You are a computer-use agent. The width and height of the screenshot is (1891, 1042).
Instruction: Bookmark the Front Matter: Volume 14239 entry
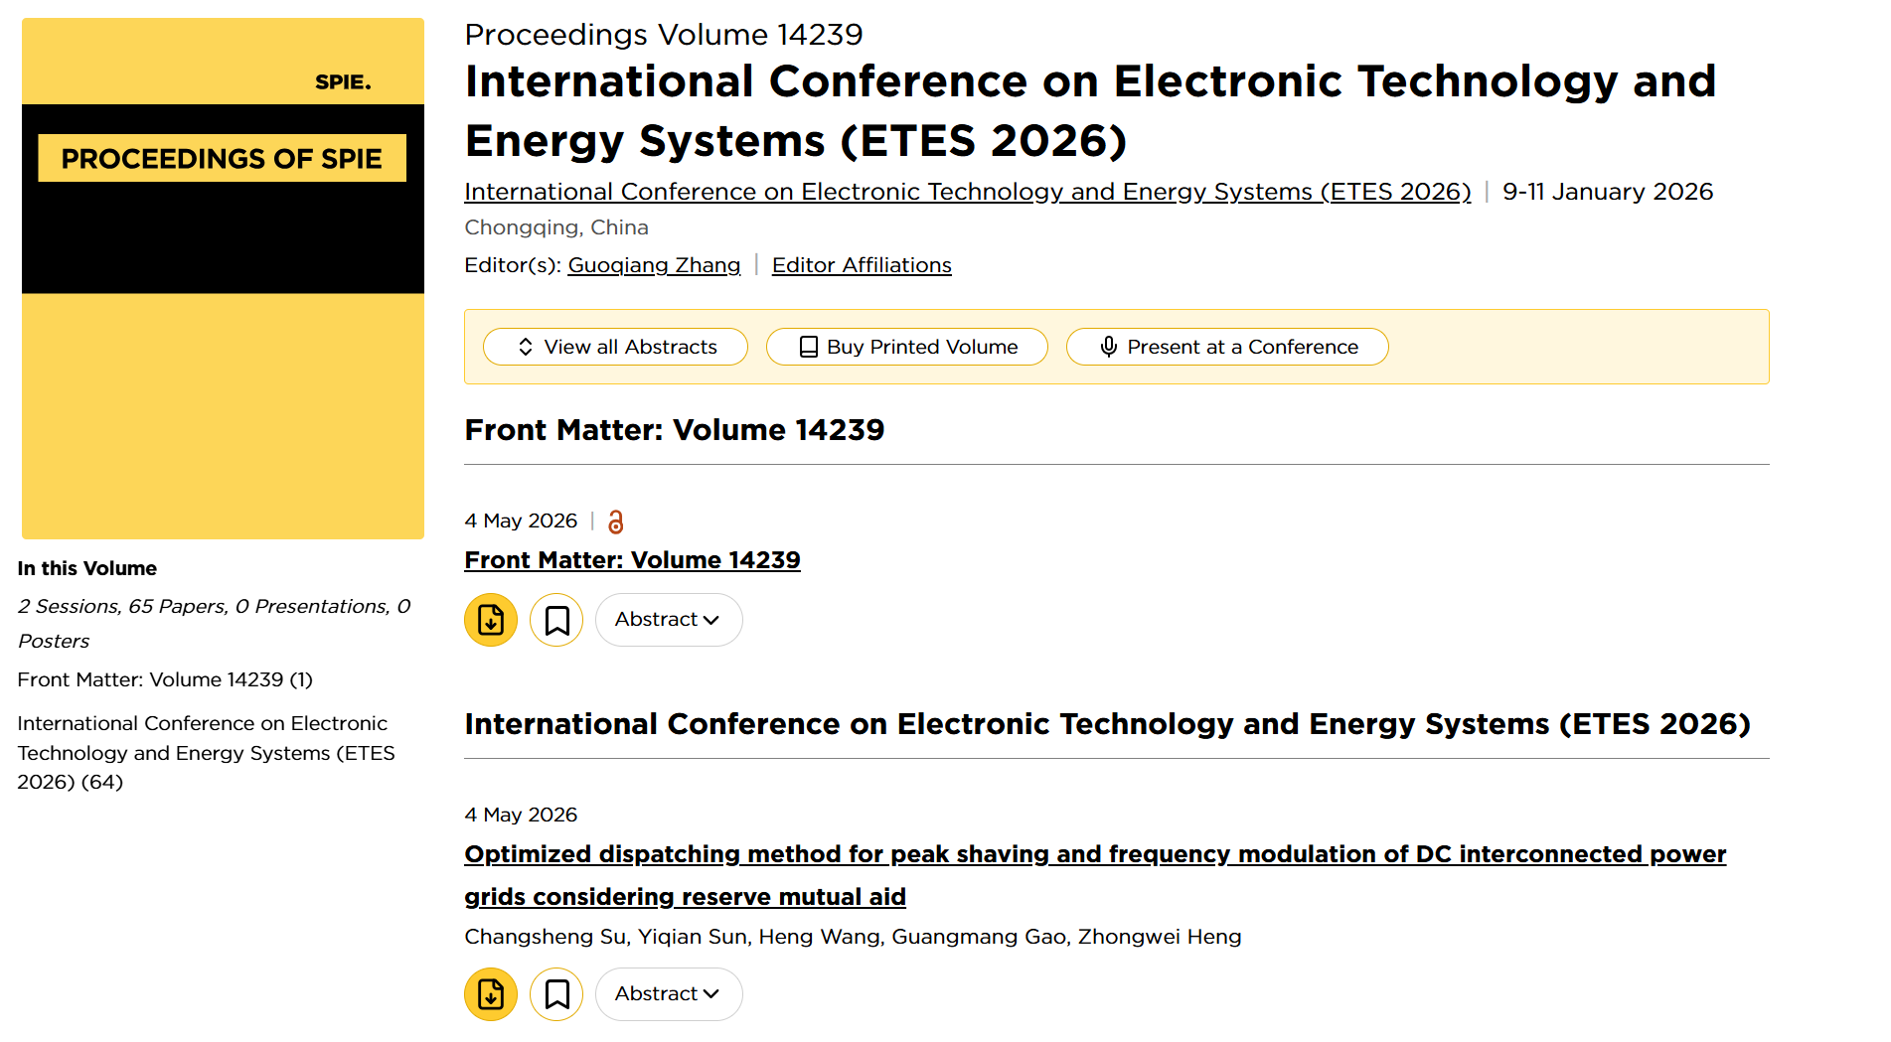point(556,620)
